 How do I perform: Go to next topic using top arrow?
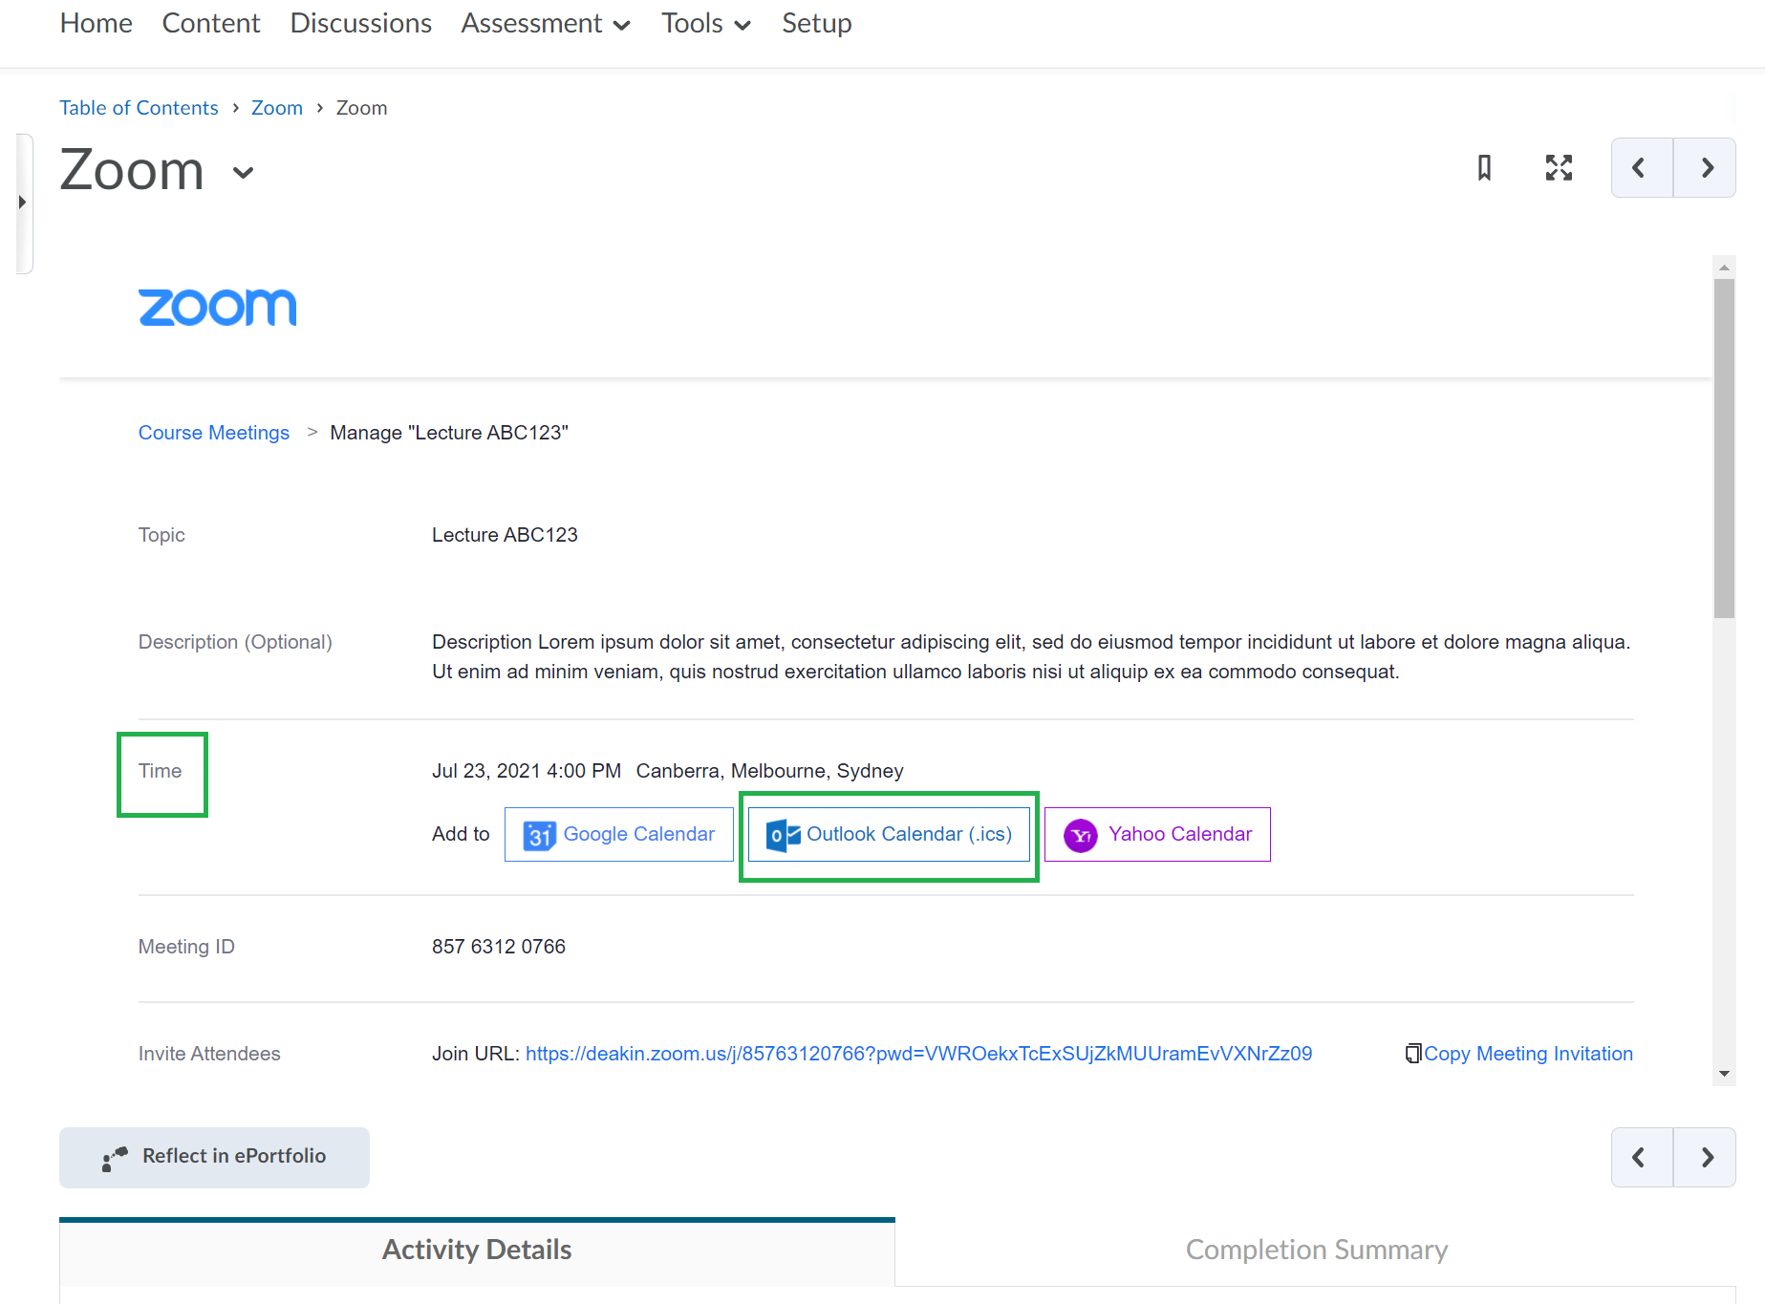coord(1706,168)
